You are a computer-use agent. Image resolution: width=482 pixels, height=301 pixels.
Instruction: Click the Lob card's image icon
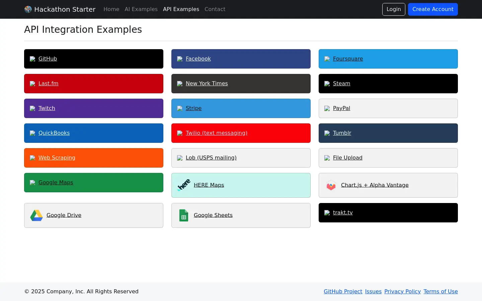(x=180, y=158)
